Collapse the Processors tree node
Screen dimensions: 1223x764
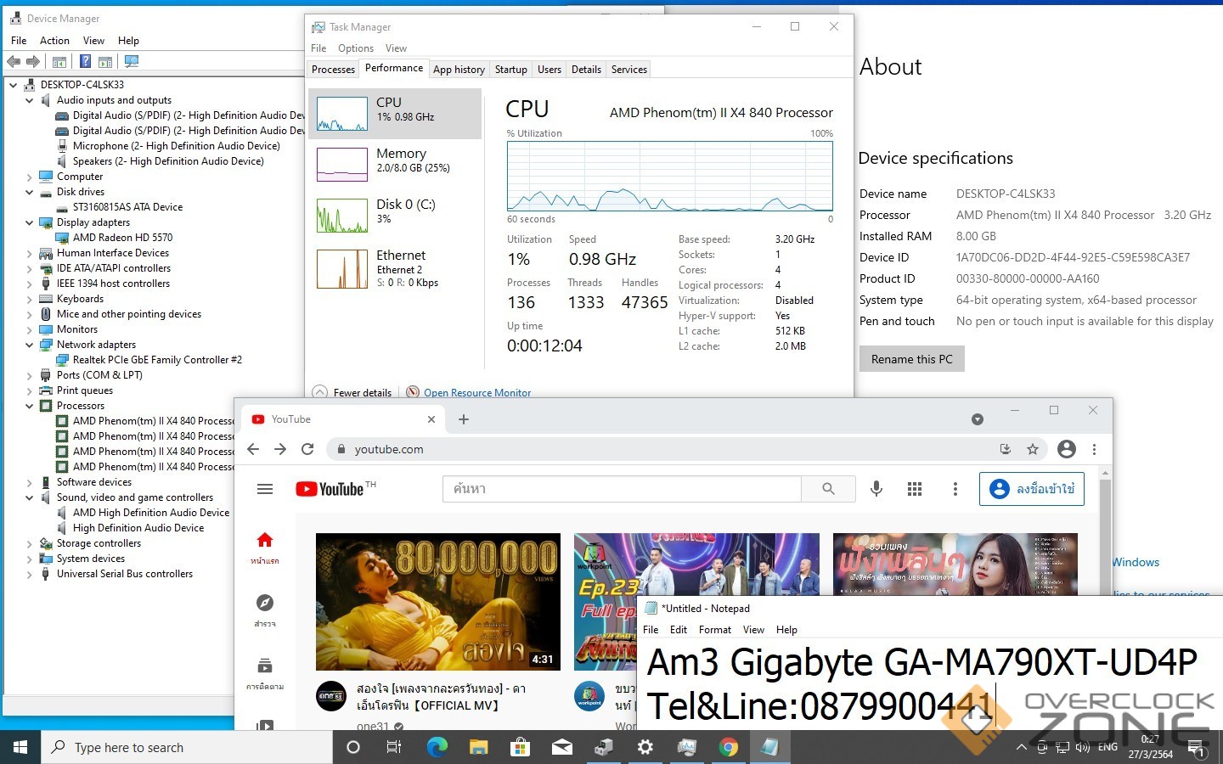(x=30, y=406)
